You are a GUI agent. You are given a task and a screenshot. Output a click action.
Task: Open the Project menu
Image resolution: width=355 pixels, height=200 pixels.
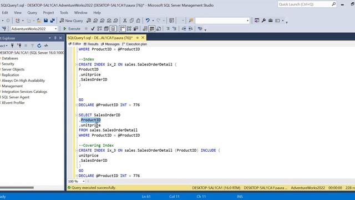[48, 13]
